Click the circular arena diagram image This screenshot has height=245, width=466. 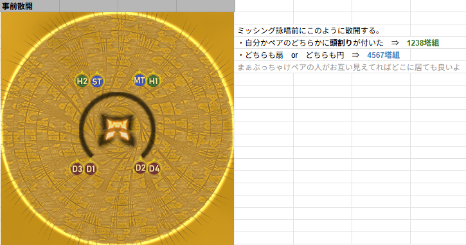point(118,129)
